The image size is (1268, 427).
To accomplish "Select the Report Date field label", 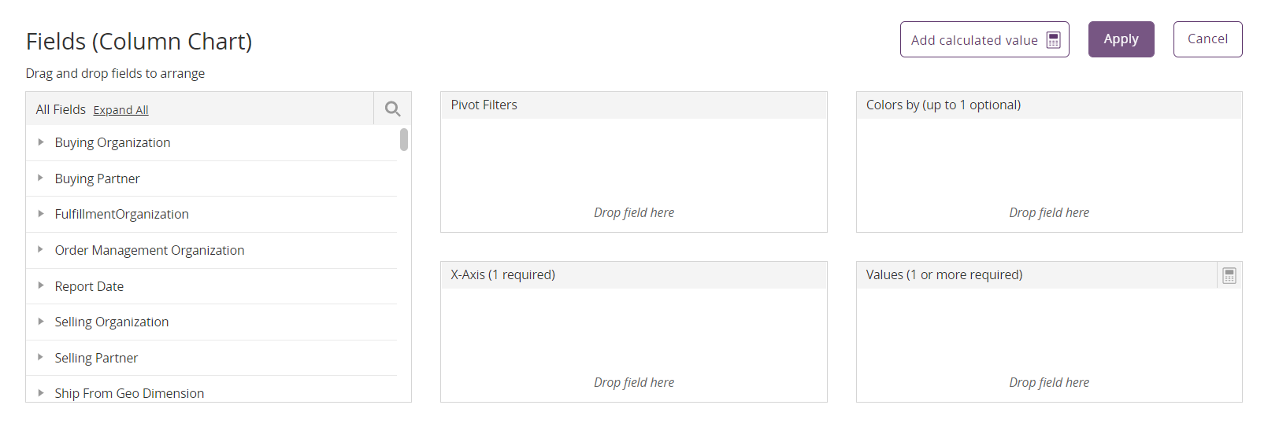I will pyautogui.click(x=89, y=286).
